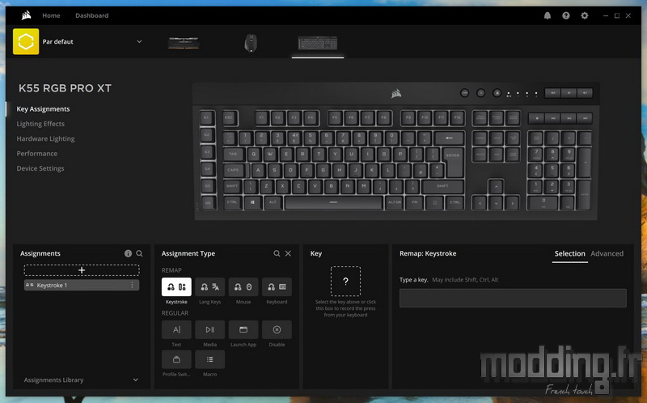
Task: Click the next track media key
Action: (585, 118)
